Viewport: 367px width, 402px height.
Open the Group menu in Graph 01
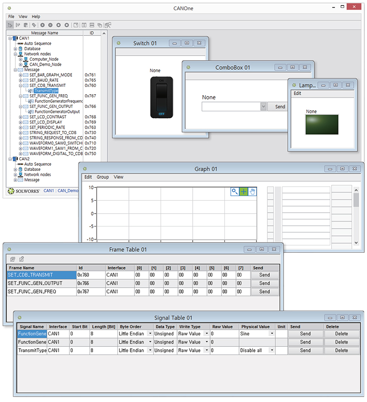click(x=103, y=177)
